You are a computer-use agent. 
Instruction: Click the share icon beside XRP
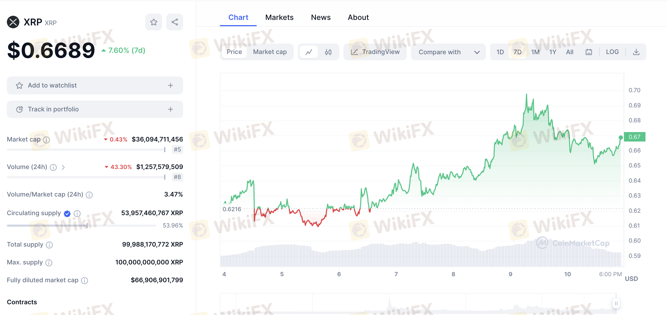point(174,22)
